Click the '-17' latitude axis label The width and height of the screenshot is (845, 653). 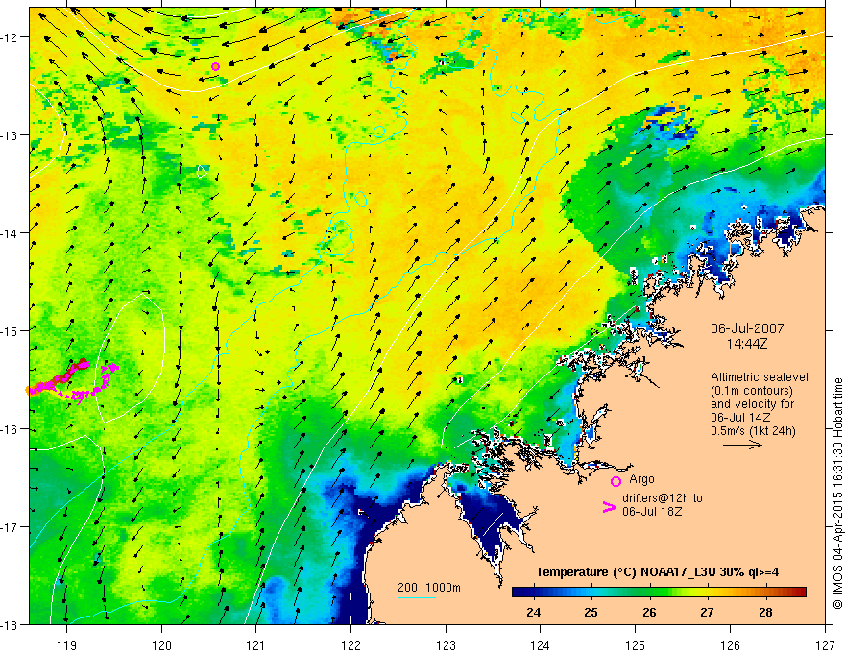[x=11, y=527]
